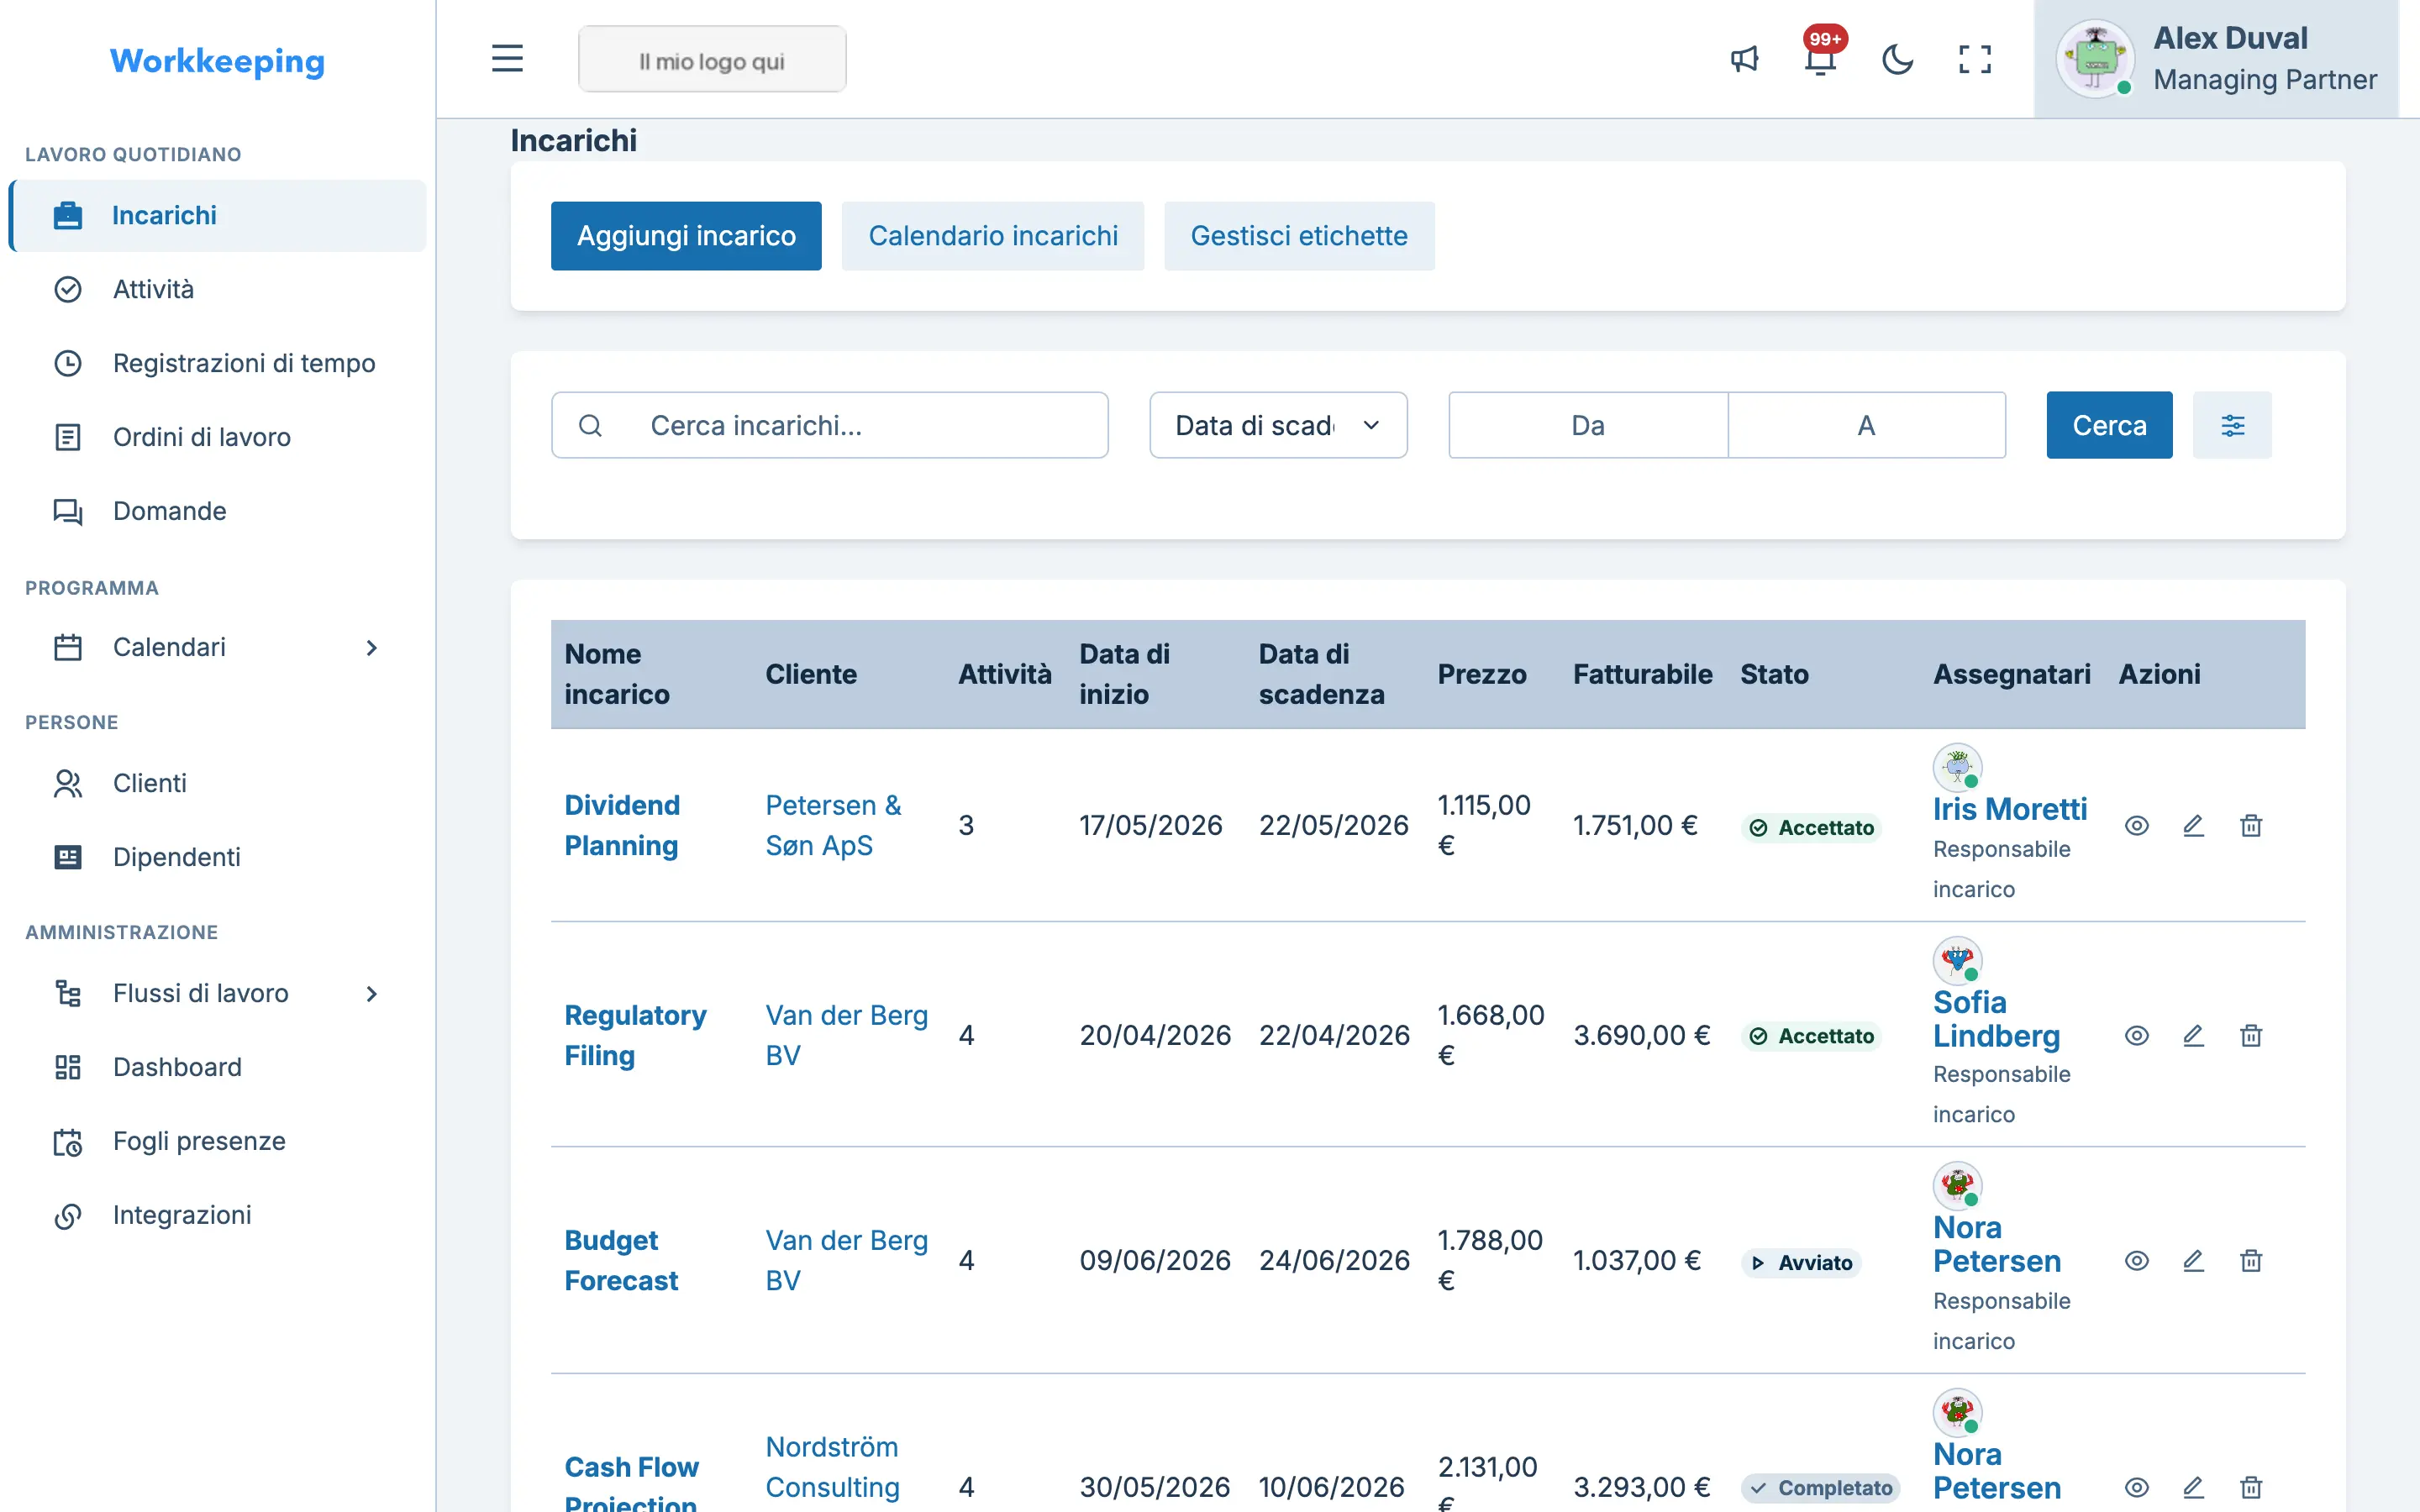Open the Petersen & Søn ApS client link

[833, 825]
